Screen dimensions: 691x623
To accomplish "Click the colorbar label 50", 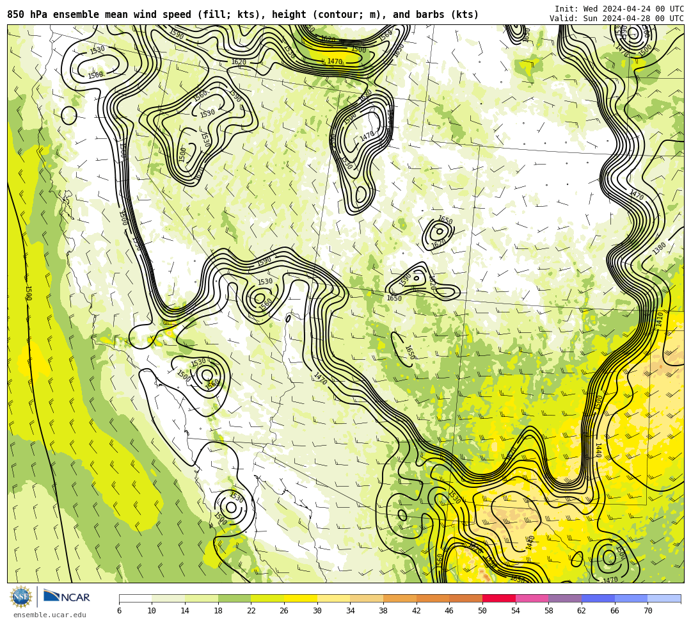I will [x=482, y=611].
